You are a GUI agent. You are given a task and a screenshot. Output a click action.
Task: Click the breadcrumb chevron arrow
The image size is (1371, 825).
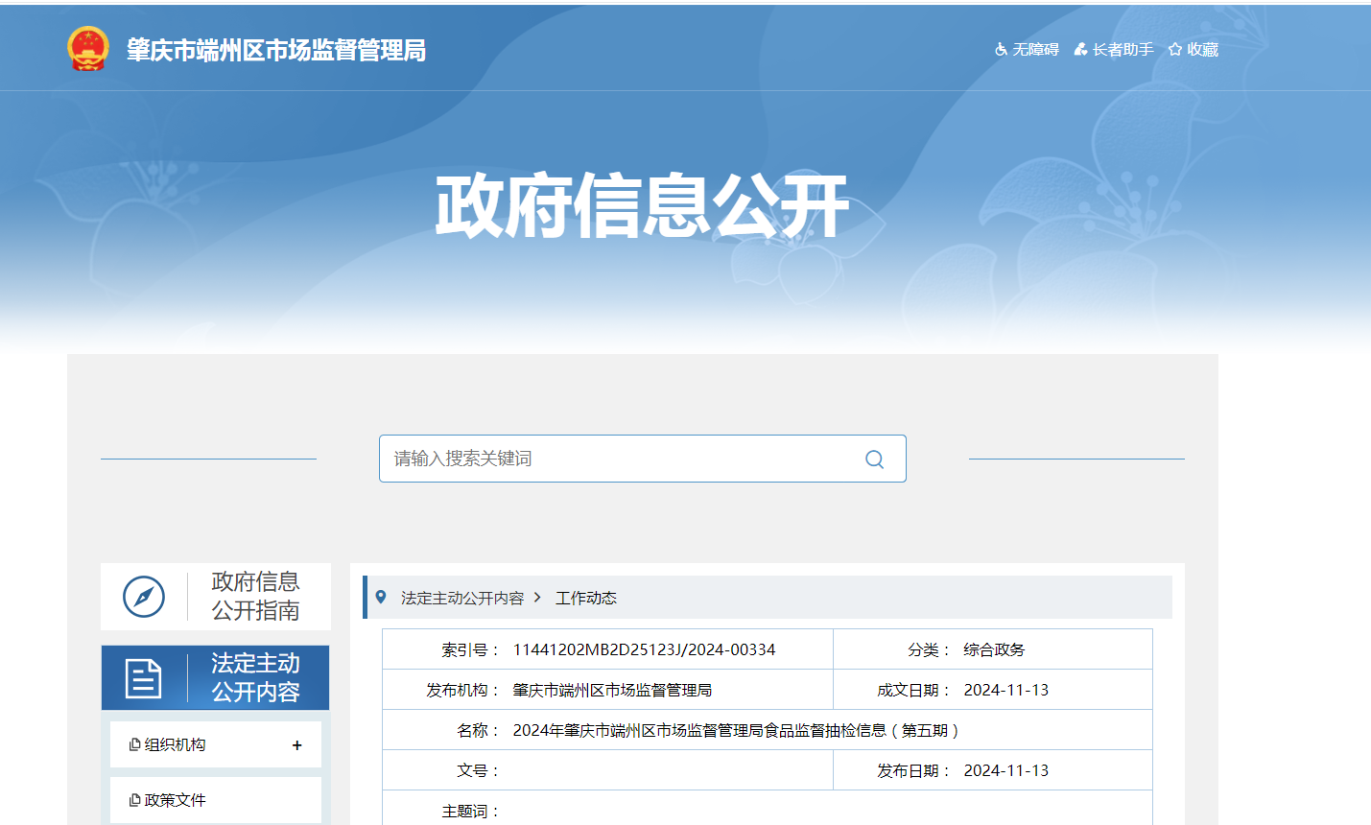tap(537, 598)
